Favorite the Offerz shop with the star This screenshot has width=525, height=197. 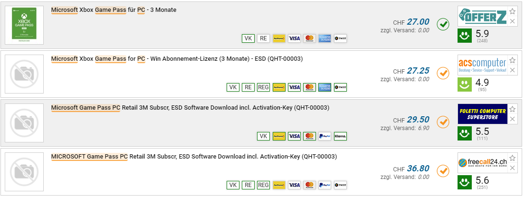512,11
